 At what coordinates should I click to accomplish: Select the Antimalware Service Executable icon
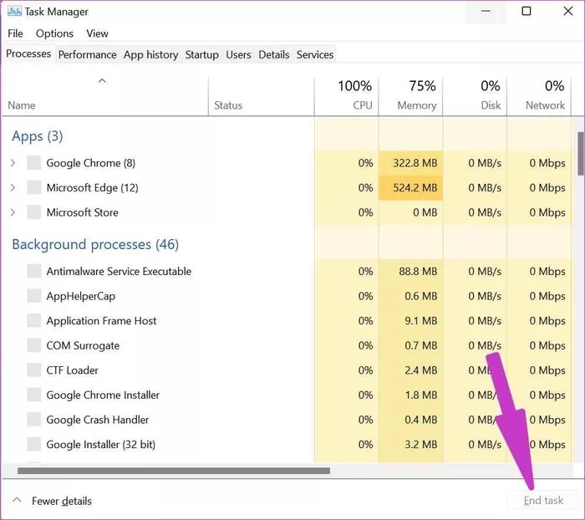tap(34, 271)
